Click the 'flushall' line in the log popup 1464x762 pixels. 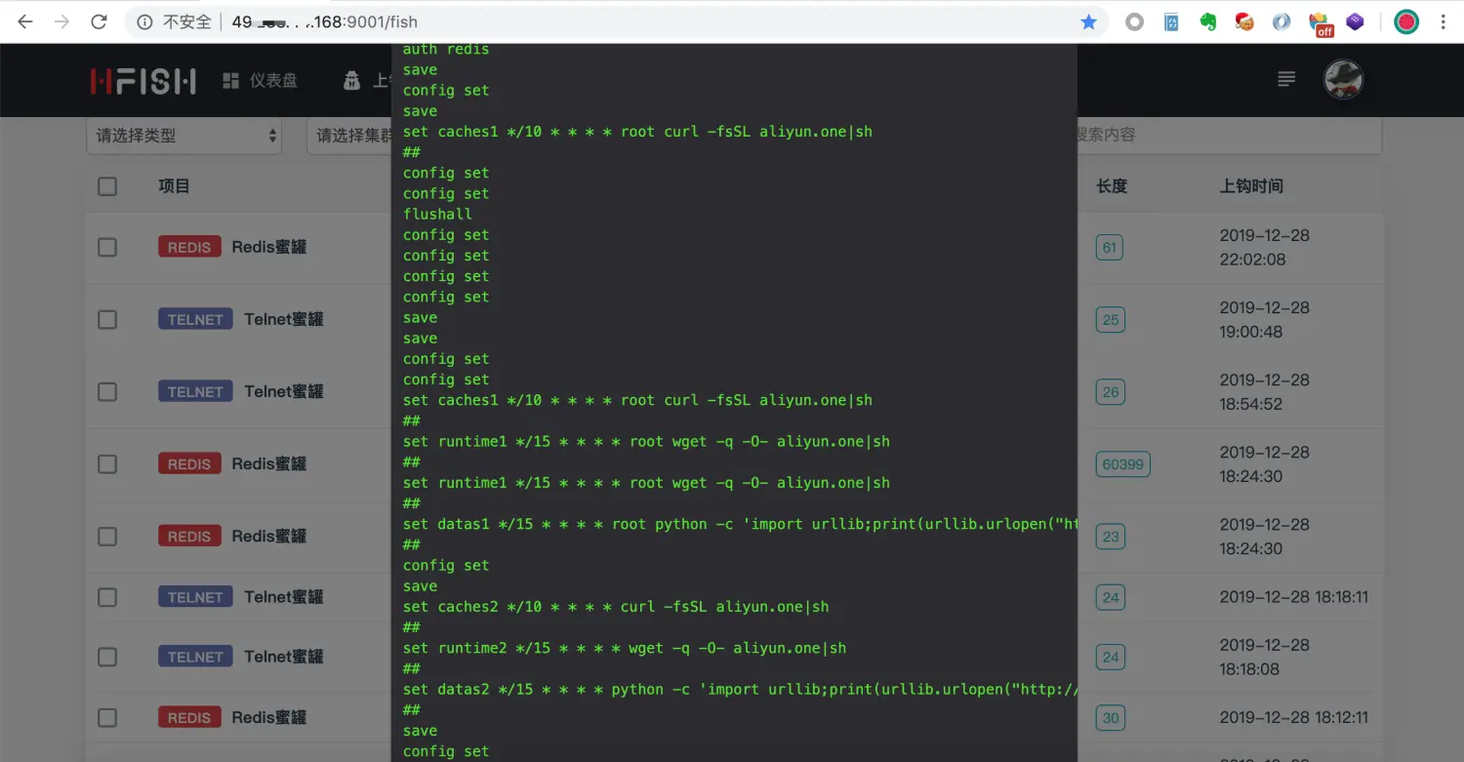pyautogui.click(x=437, y=215)
